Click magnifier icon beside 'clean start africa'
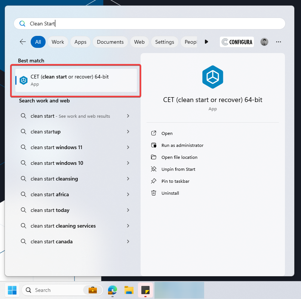The image size is (301, 299). click(x=24, y=194)
